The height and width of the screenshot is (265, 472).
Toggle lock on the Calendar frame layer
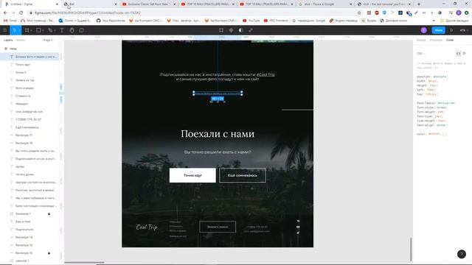(49, 213)
